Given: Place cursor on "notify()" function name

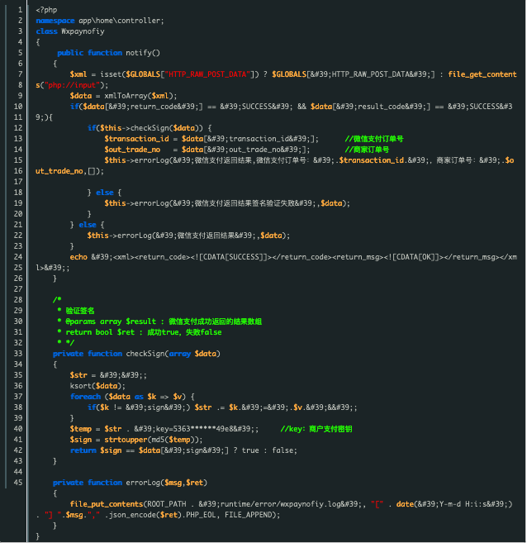Looking at the screenshot, I should point(143,53).
